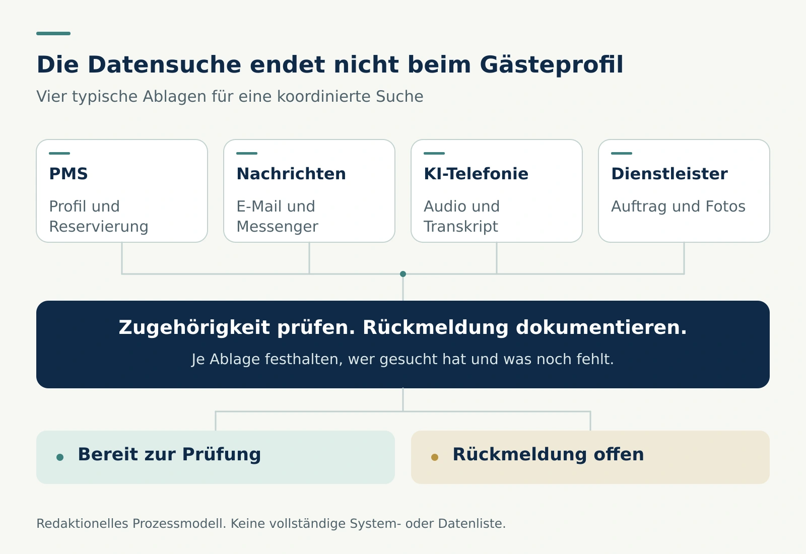Select the 'Rückmeldung offen' status label
This screenshot has width=806, height=554.
pyautogui.click(x=548, y=454)
